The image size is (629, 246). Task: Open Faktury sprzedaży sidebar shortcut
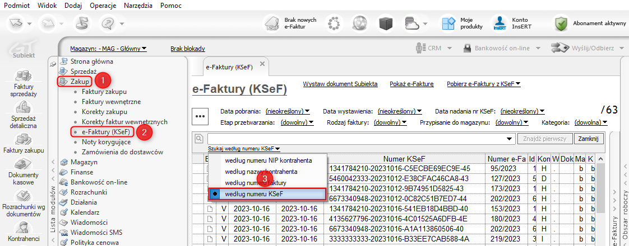(22, 83)
